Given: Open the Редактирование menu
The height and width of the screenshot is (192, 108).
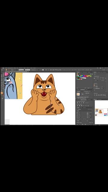Looking at the screenshot, I should tap(10, 68).
